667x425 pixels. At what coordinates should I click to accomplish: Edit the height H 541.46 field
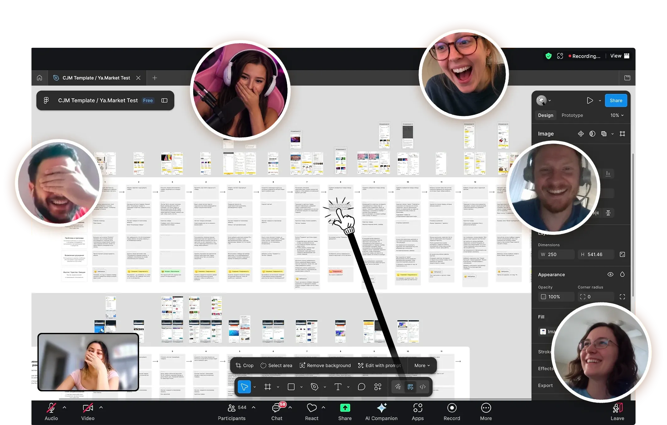[596, 254]
